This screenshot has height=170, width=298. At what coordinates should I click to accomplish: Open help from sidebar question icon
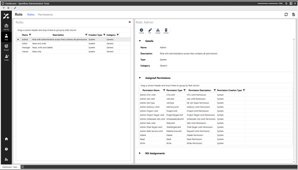6,149
